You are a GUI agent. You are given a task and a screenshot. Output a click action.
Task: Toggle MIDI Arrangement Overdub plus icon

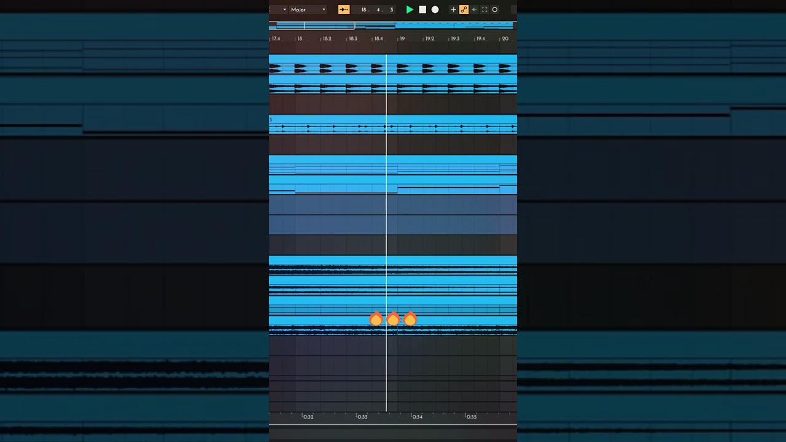pos(453,10)
